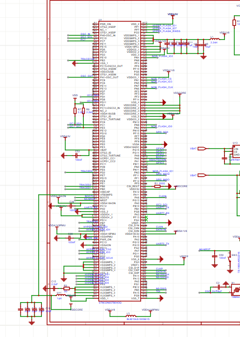Screen dimensions: 240x337
Task: Select the ground symbol on the VSSA pin
Action: pos(165,144)
